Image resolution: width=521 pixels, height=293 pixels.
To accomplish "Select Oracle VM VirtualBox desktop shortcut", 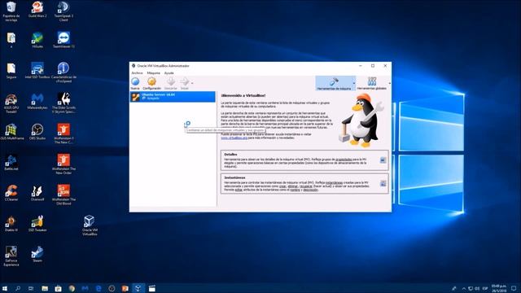I will point(90,225).
